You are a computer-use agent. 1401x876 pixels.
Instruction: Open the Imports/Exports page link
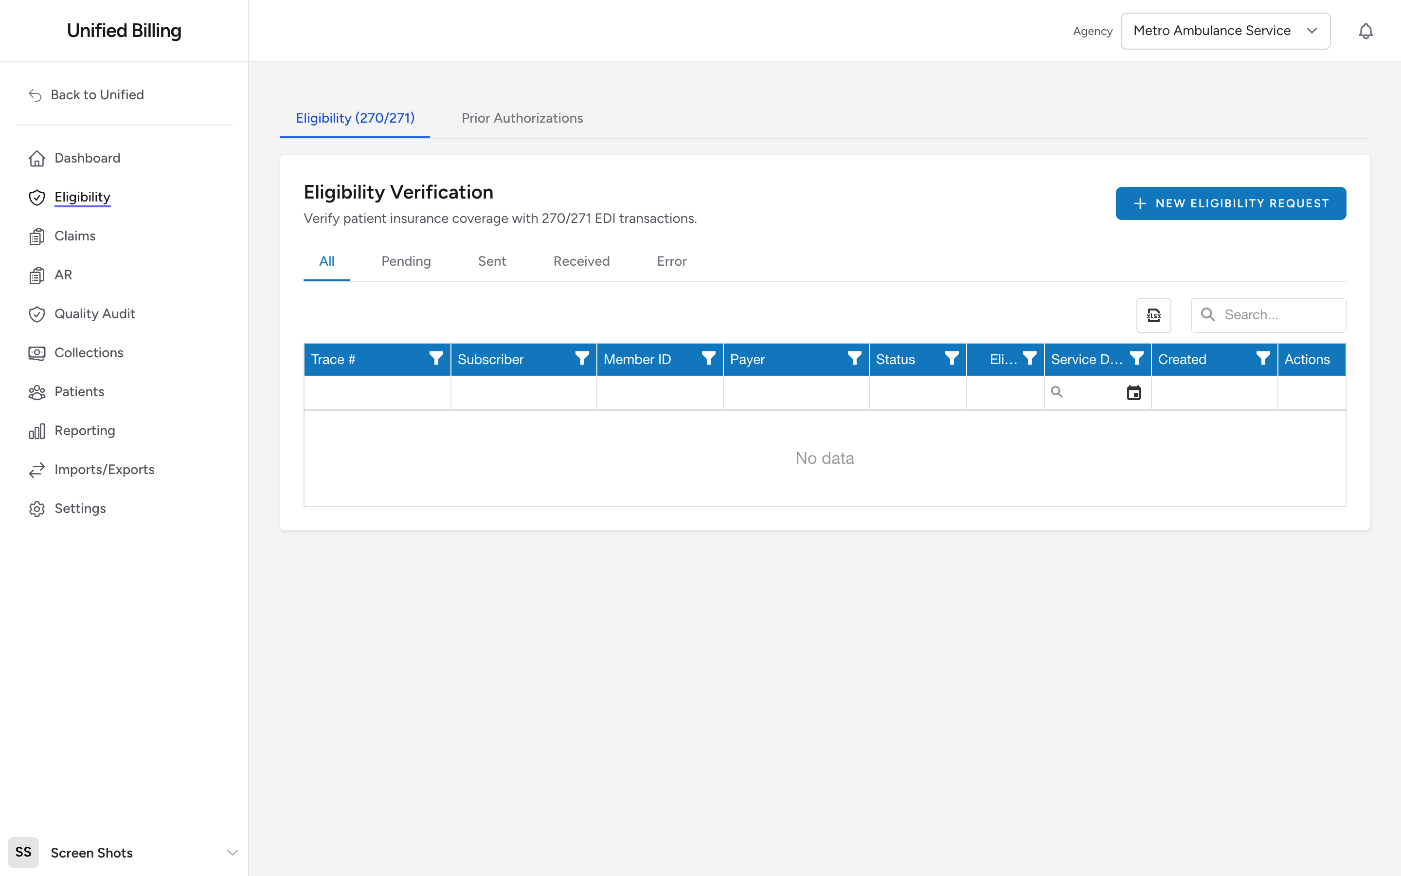104,470
